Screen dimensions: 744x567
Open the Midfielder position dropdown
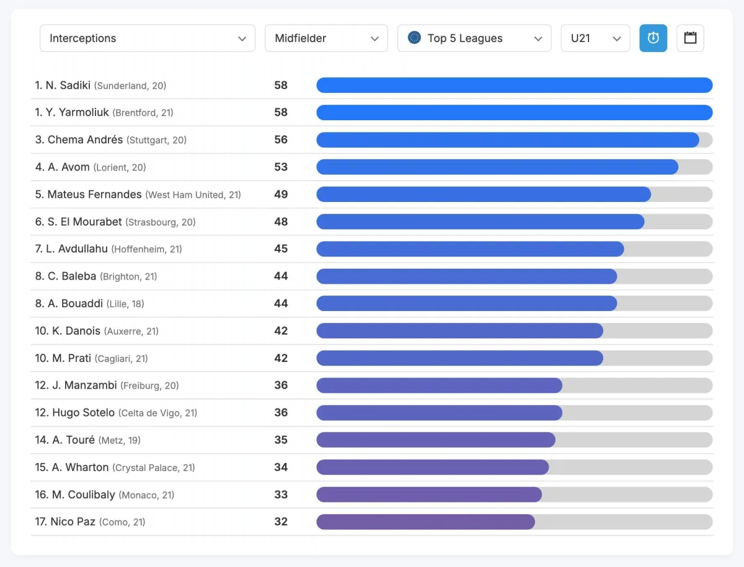326,38
